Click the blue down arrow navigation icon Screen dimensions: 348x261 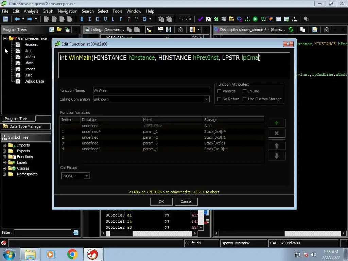coord(82,19)
